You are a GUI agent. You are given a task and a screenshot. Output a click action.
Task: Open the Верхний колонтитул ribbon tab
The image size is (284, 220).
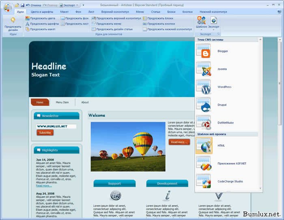pyautogui.click(x=115, y=12)
